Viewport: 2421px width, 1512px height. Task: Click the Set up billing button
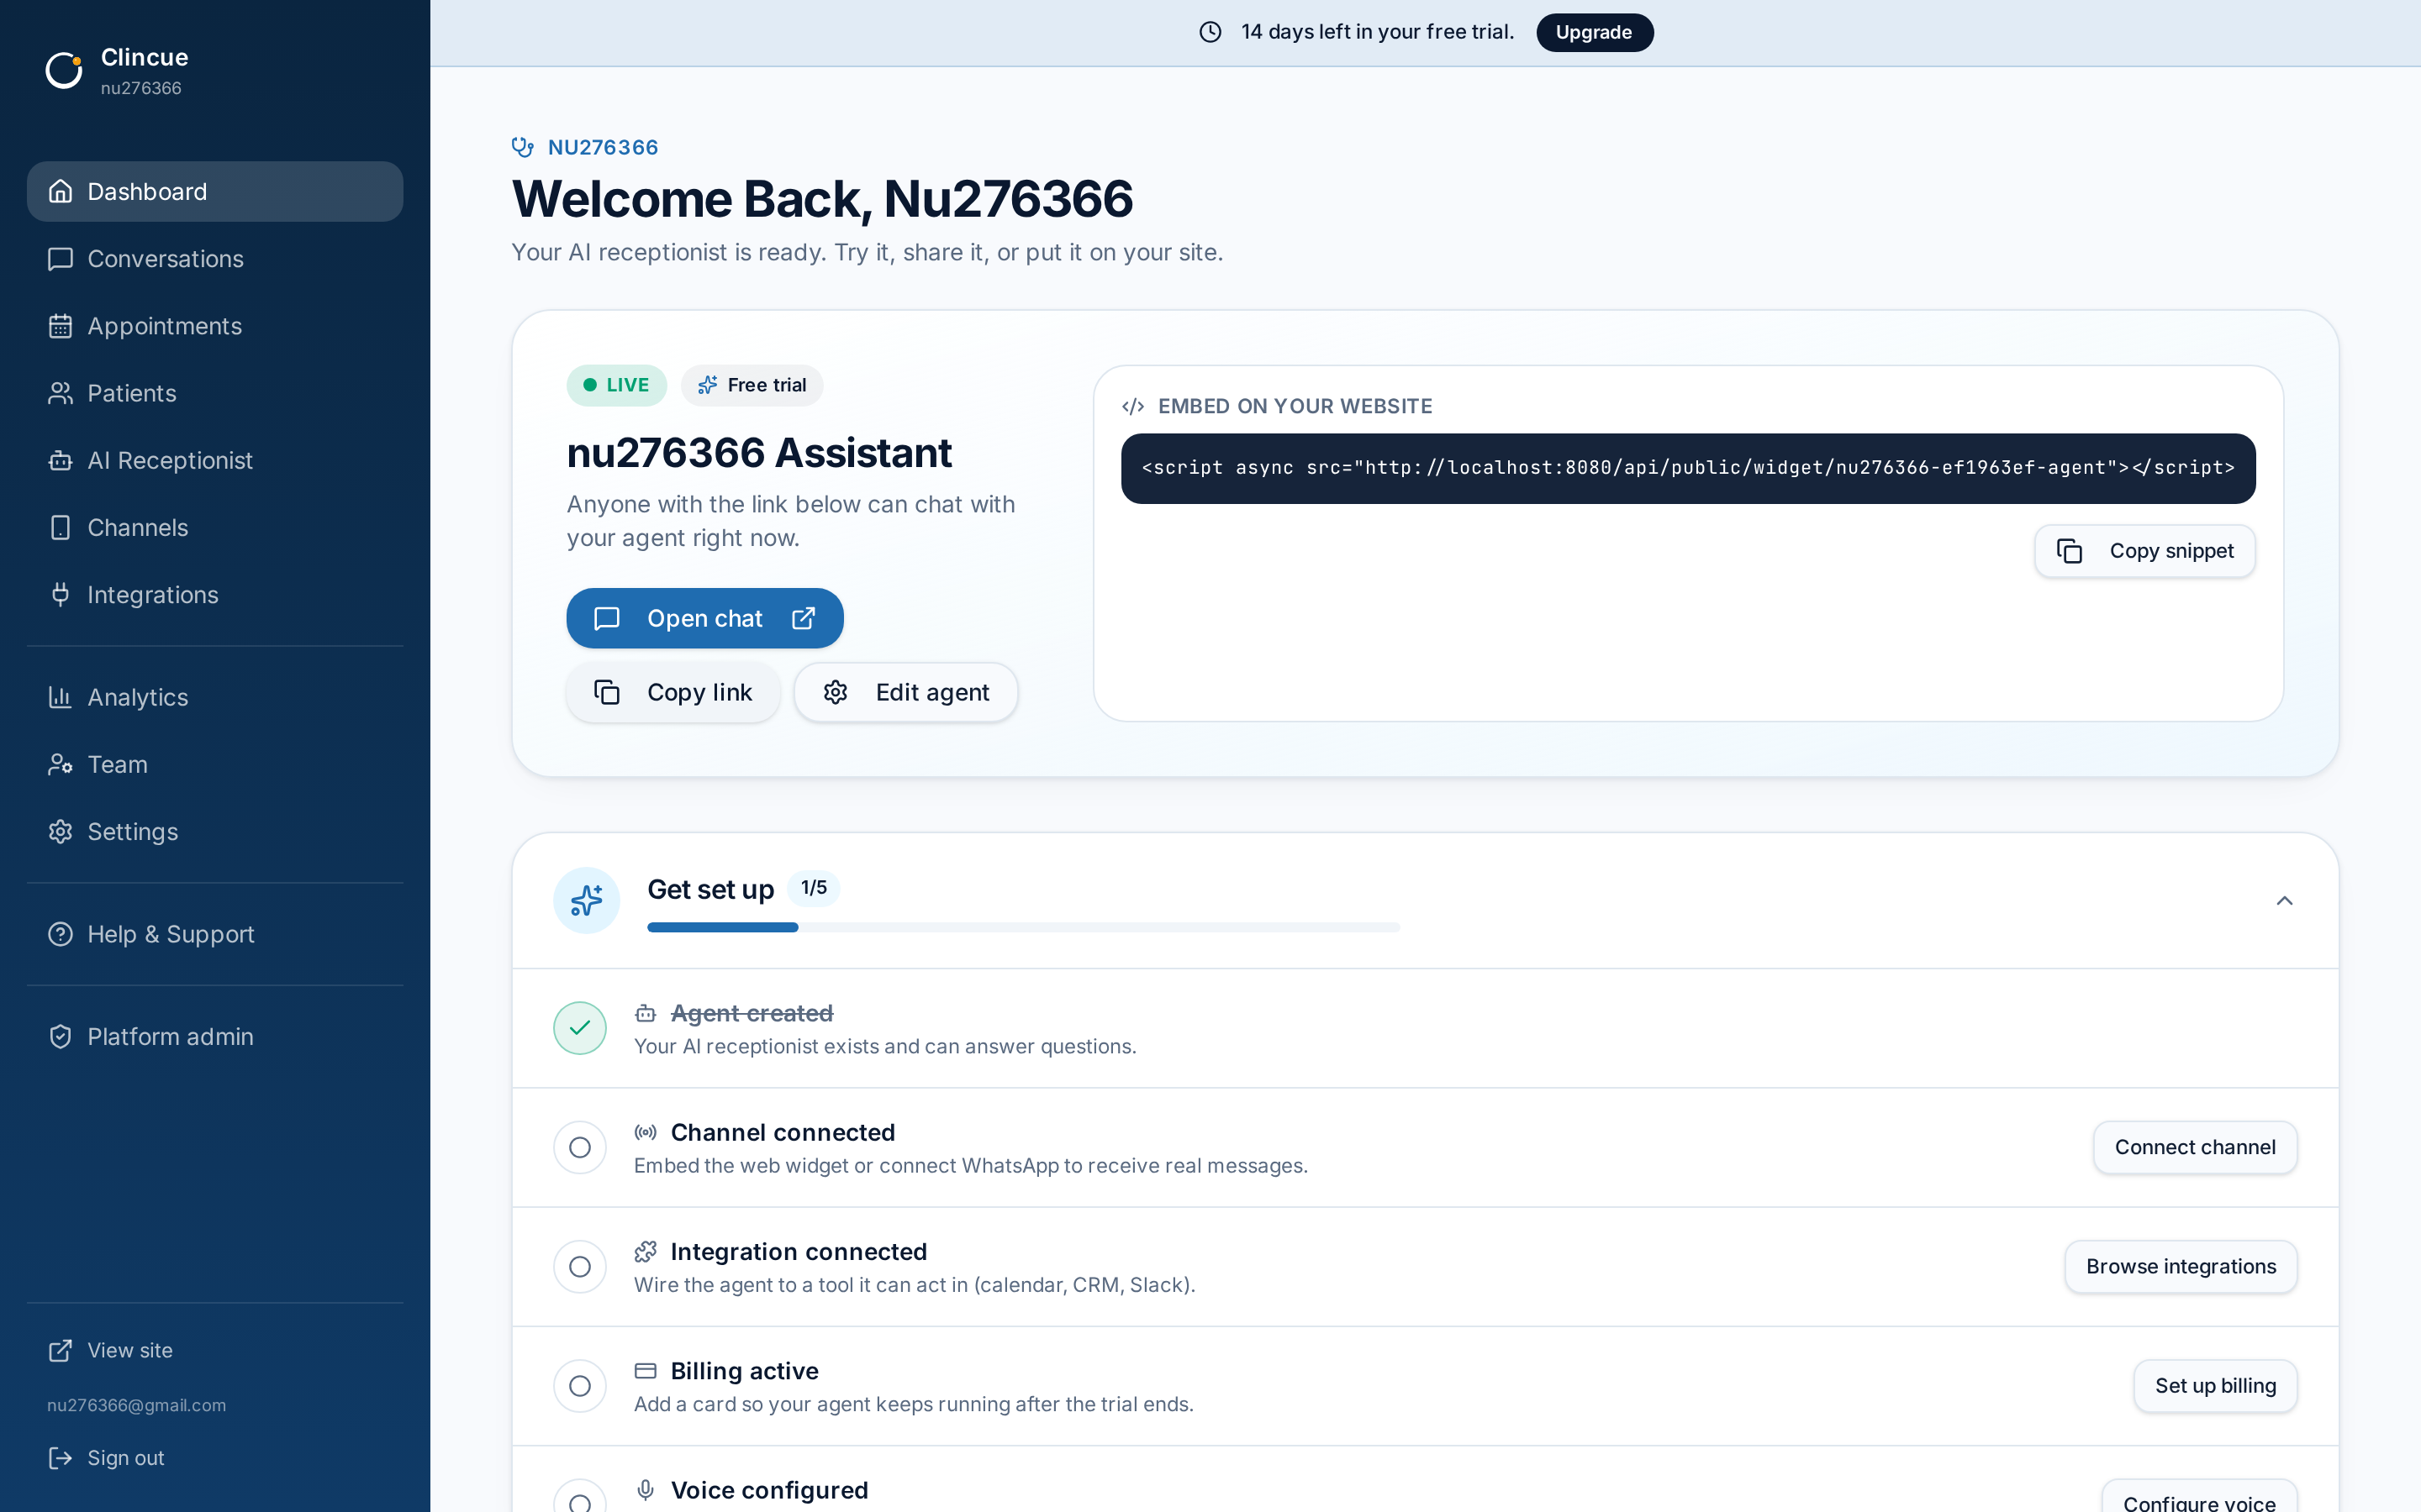(2215, 1385)
